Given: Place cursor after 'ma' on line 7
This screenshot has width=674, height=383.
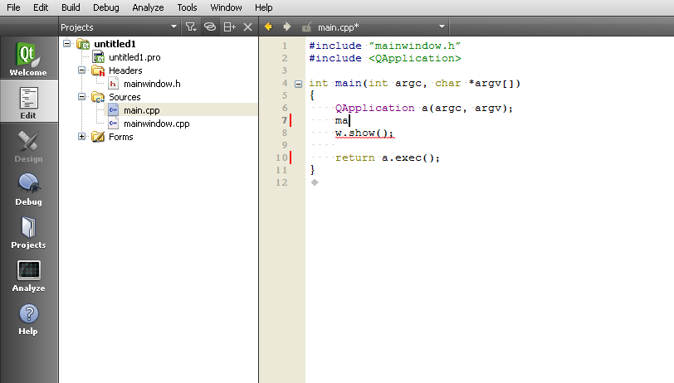Looking at the screenshot, I should 349,121.
